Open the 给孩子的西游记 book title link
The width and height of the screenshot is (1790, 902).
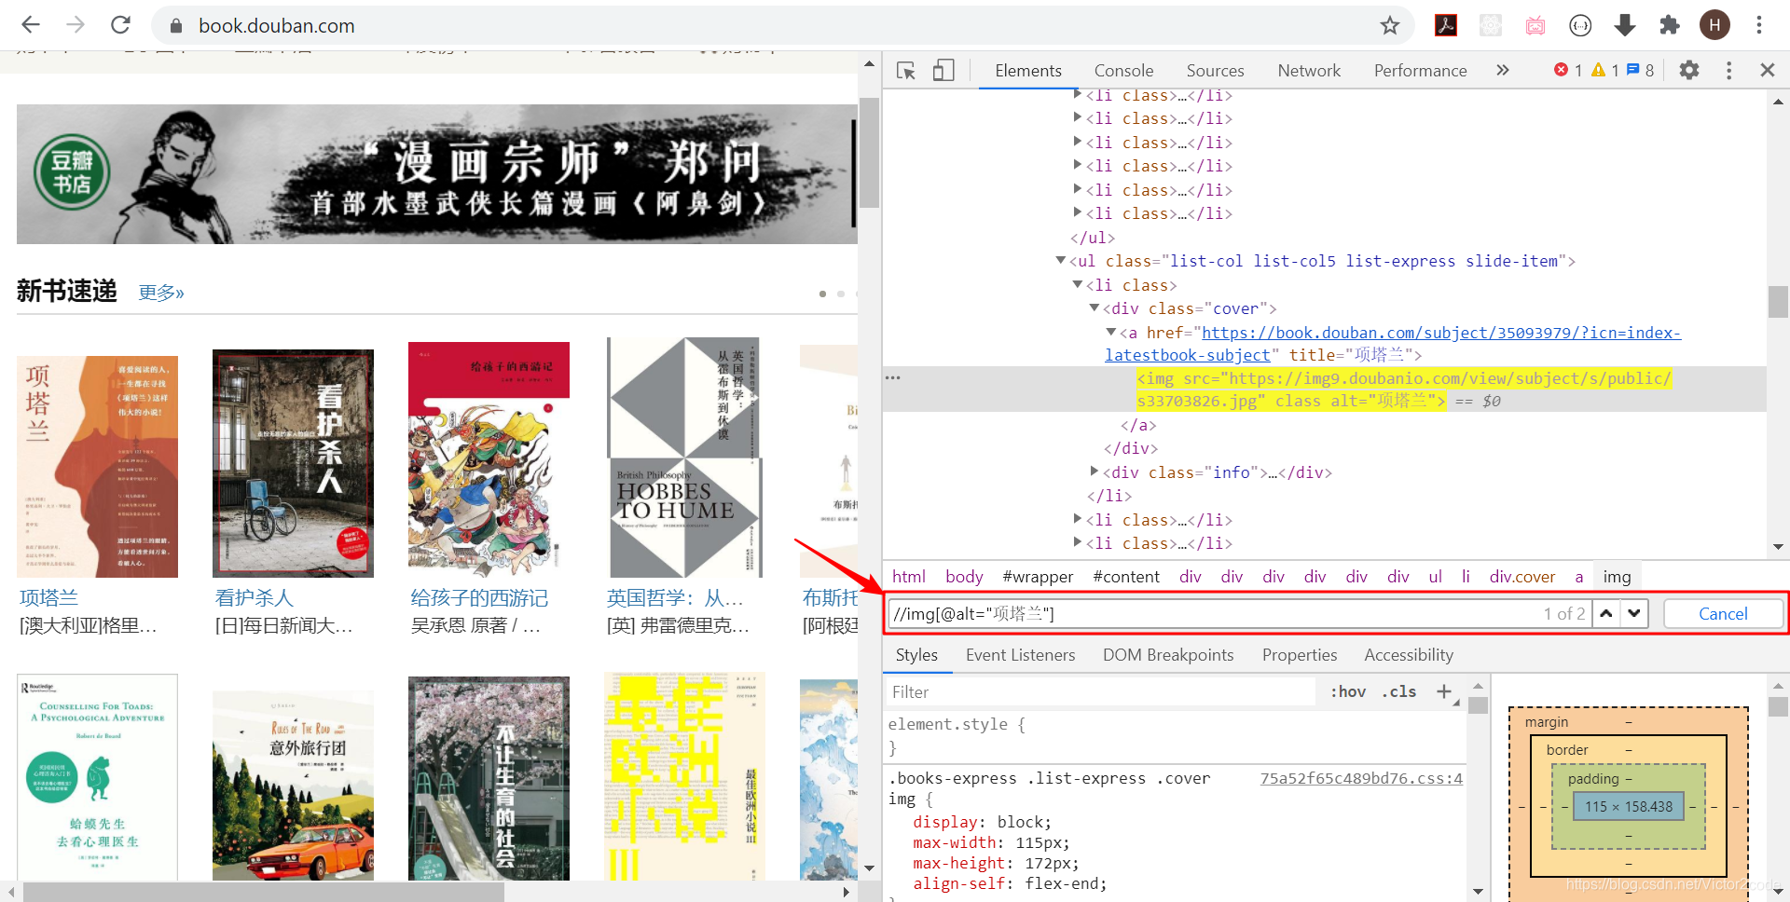click(x=479, y=598)
